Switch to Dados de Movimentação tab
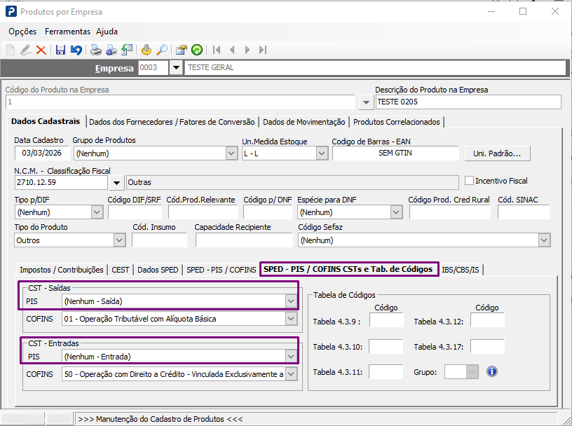The height and width of the screenshot is (426, 572). click(x=304, y=122)
